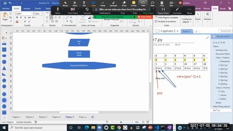Activate the Zoom Draw annotation tool
This screenshot has height=131, width=233.
(94, 4)
